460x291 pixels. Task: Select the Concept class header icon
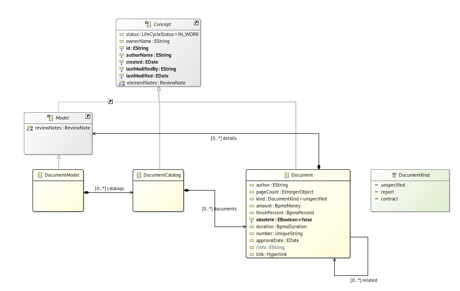(148, 24)
